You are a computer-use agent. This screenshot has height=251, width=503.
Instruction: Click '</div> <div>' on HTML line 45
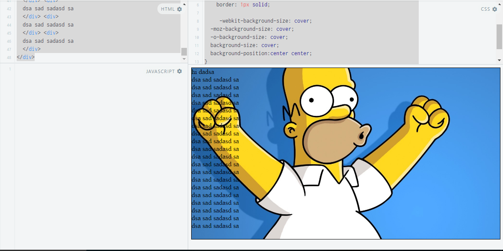41,32
